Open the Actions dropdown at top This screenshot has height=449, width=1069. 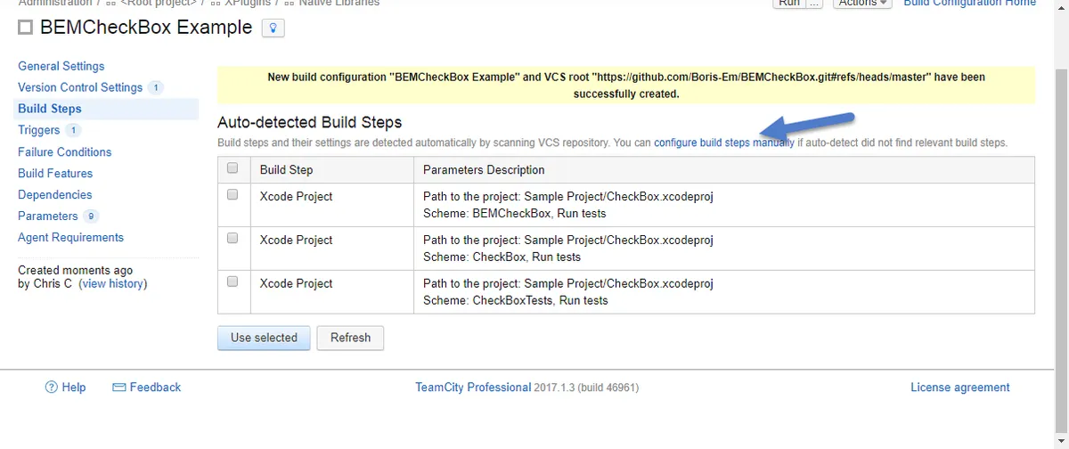click(861, 4)
